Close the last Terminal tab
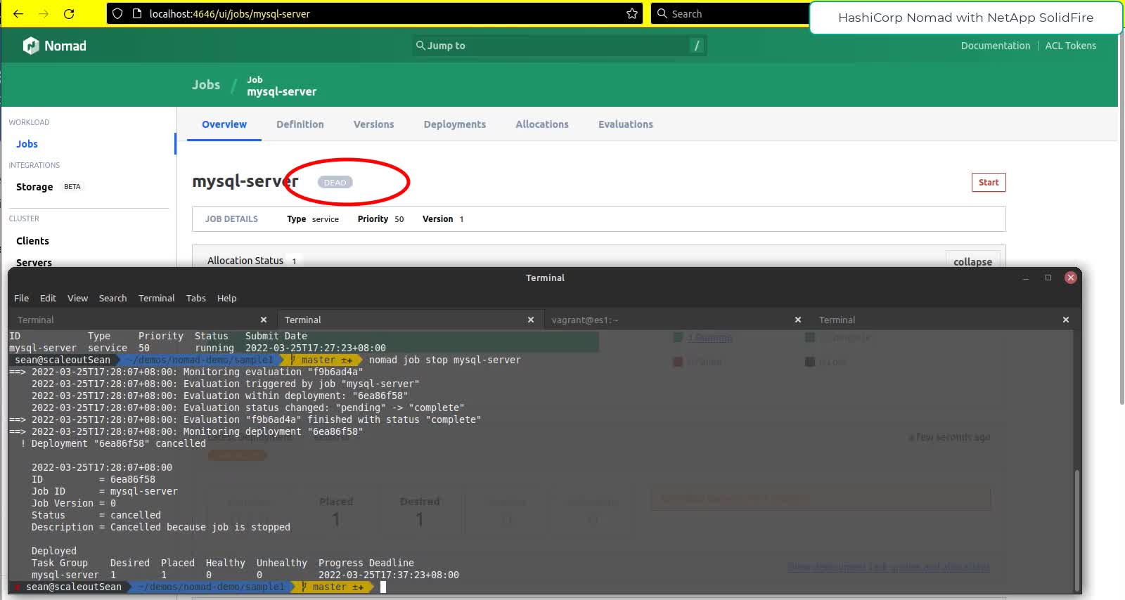1125x600 pixels. [1066, 320]
